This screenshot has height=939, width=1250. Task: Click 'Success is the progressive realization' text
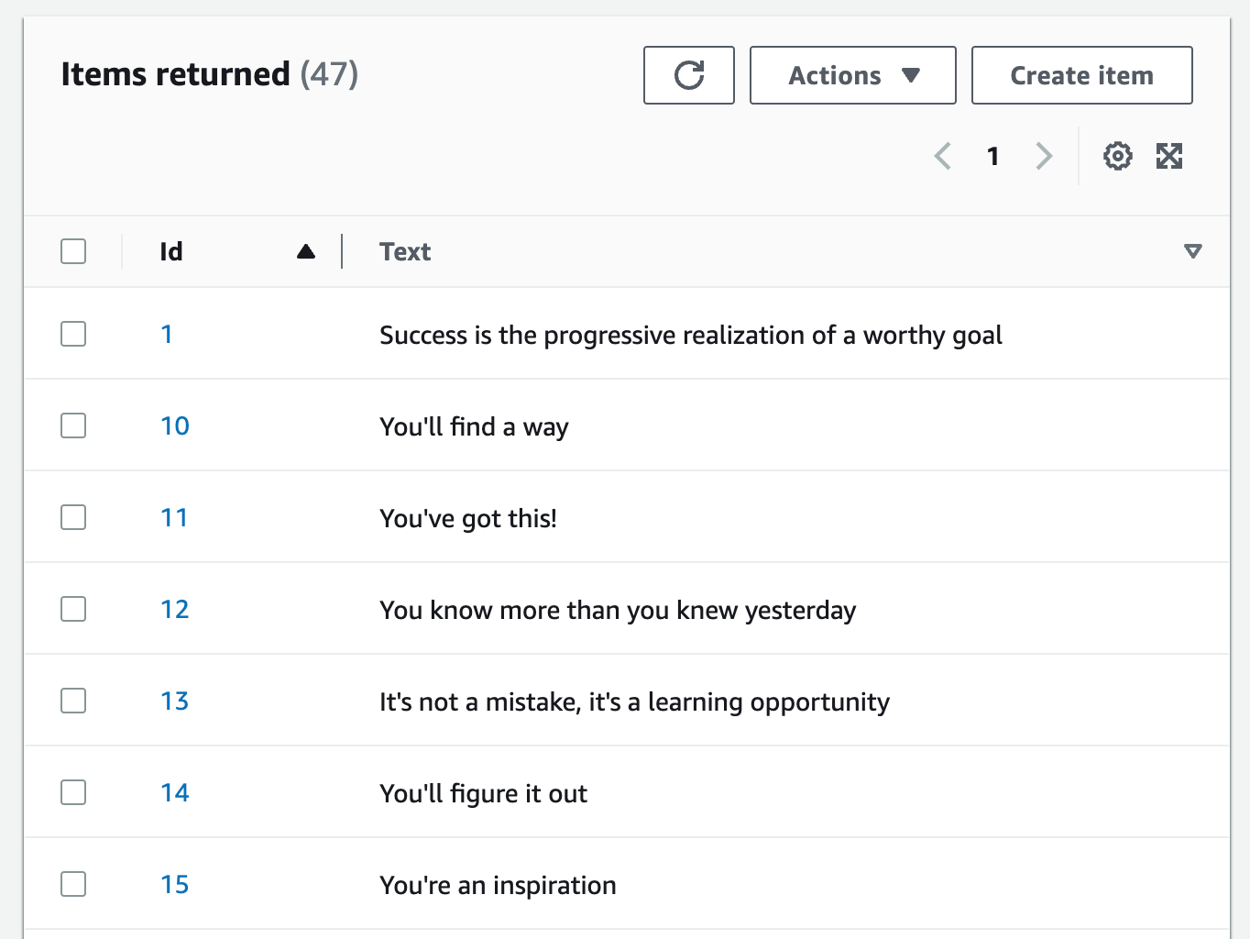pos(691,336)
